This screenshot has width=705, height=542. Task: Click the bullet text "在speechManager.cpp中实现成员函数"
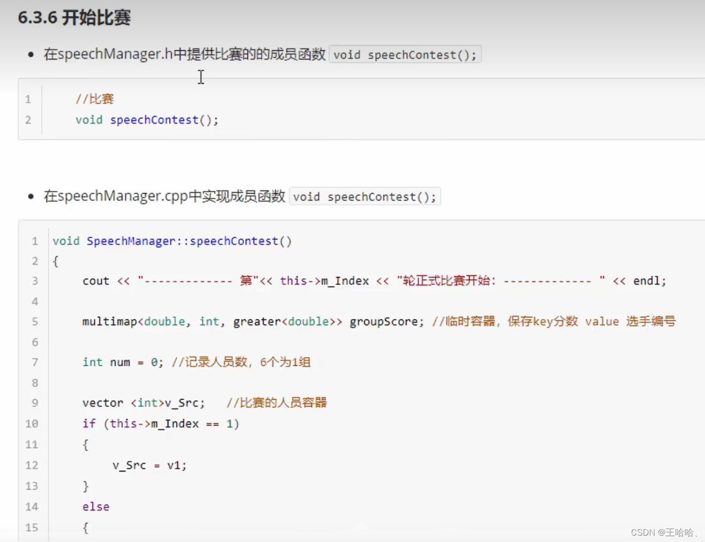[x=164, y=196]
